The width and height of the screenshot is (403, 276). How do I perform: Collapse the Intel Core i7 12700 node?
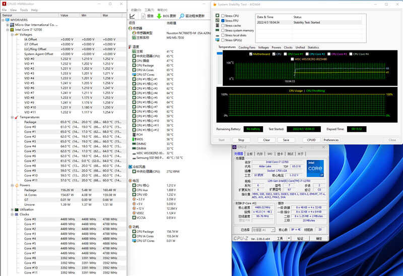tap(8, 30)
